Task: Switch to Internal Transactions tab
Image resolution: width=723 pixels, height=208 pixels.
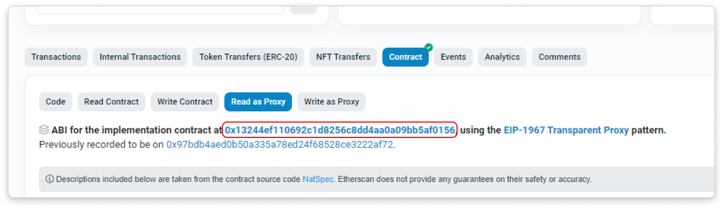Action: click(x=140, y=57)
